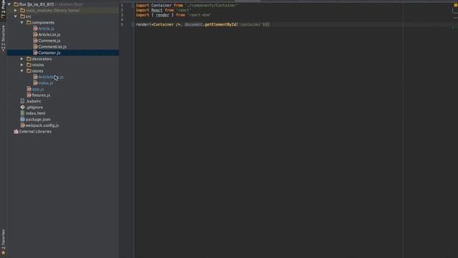
Task: Click 'getElementById' in the editor code
Action: tap(220, 24)
